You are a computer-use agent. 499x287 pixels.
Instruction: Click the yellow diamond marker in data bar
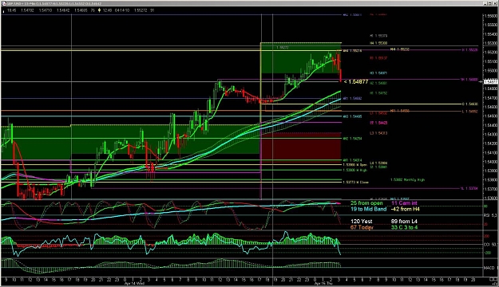click(x=99, y=10)
